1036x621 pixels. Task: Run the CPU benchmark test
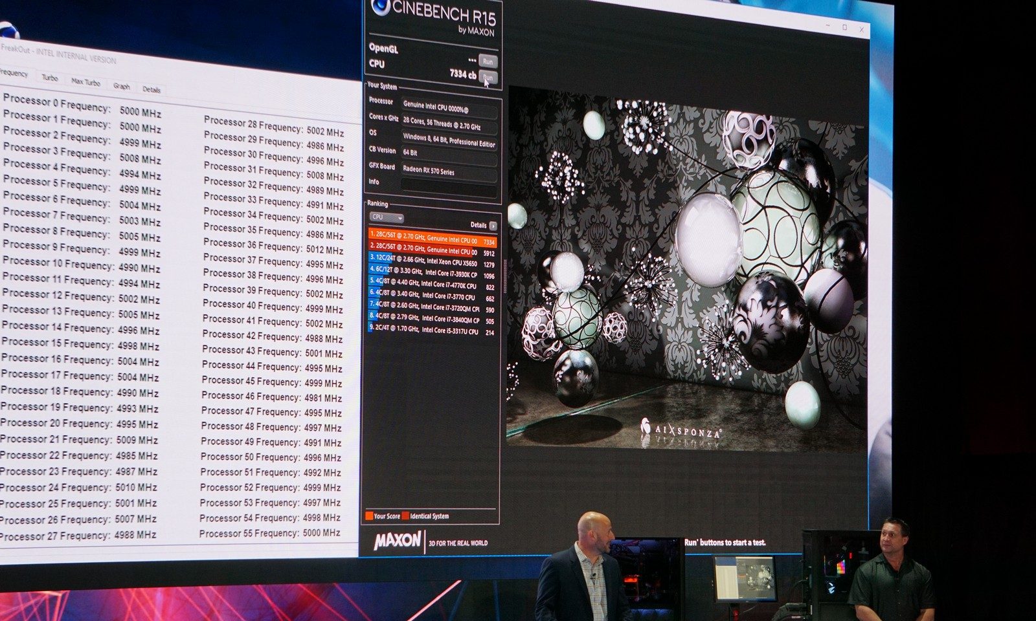(x=488, y=78)
